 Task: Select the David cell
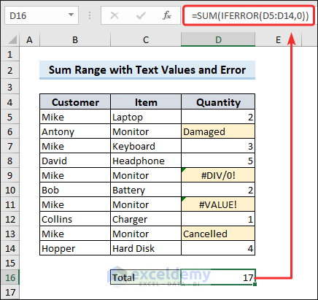75,161
